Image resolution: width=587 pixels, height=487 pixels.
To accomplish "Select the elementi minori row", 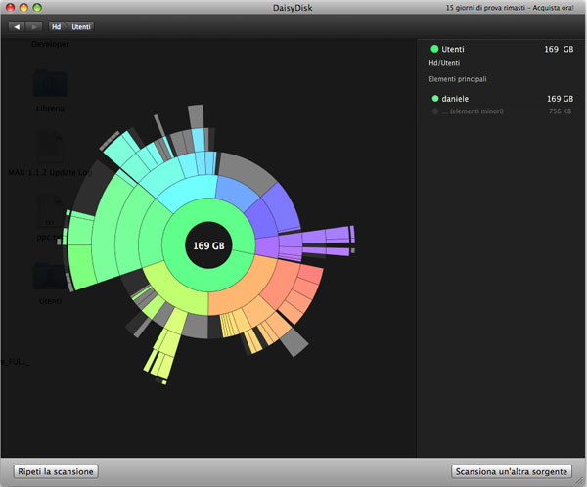I will [x=502, y=111].
